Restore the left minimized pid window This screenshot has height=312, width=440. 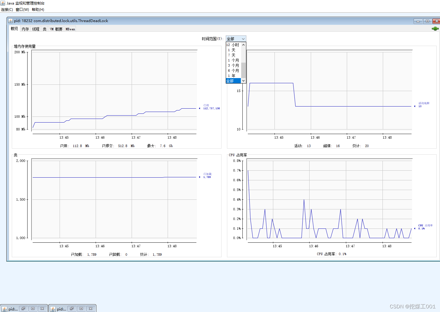23,309
